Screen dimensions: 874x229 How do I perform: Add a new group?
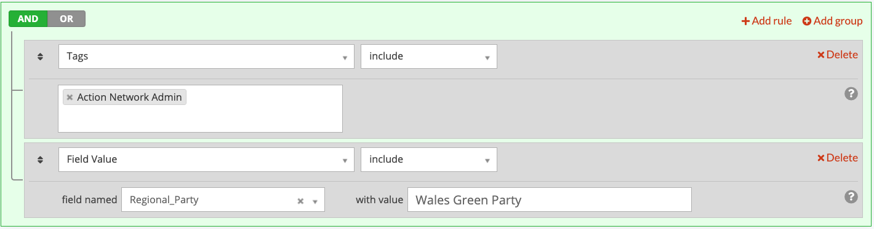click(x=833, y=21)
